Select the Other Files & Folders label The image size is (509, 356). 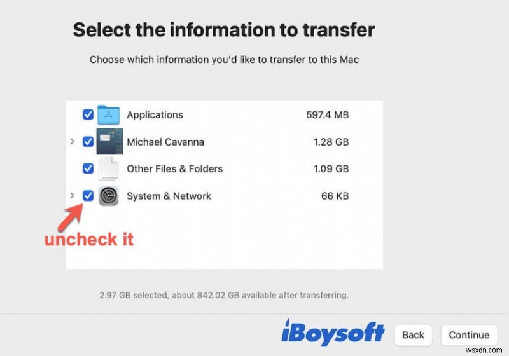174,169
